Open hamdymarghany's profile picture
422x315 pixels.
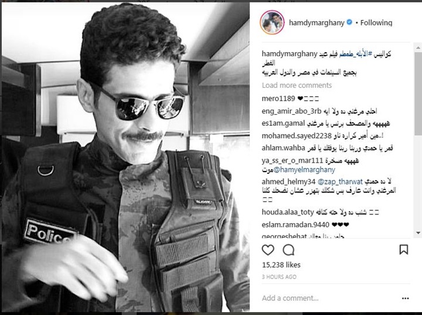coord(272,23)
